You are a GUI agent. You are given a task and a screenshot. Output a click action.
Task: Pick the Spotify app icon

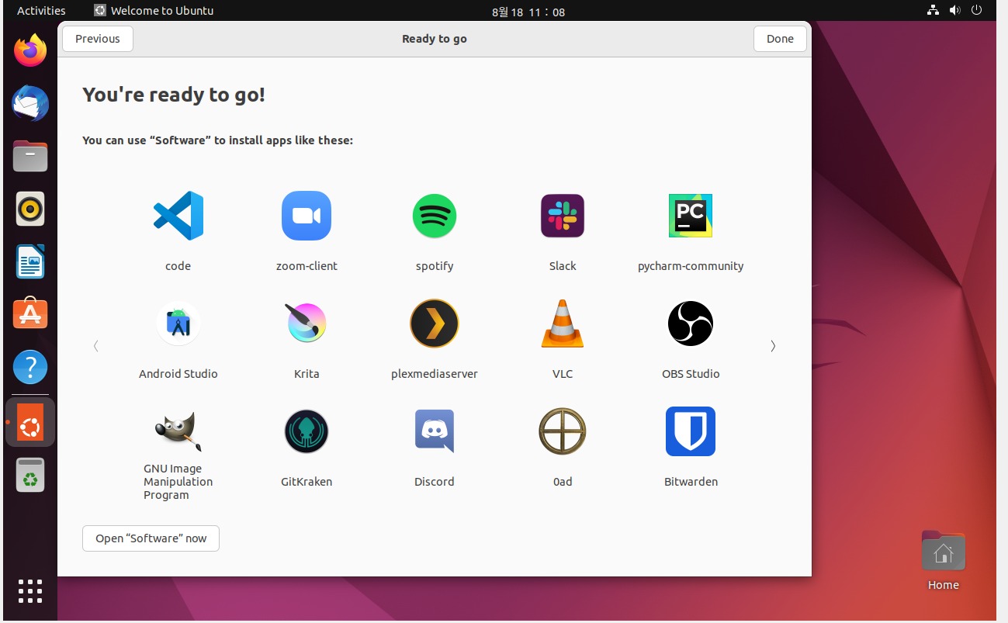tap(435, 216)
